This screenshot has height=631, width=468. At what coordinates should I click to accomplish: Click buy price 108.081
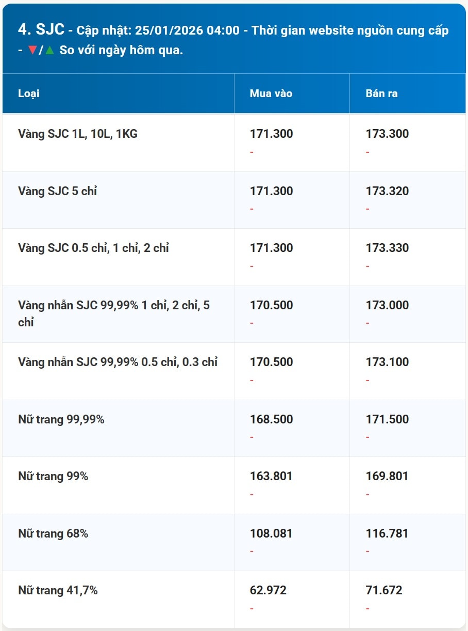[x=271, y=533]
